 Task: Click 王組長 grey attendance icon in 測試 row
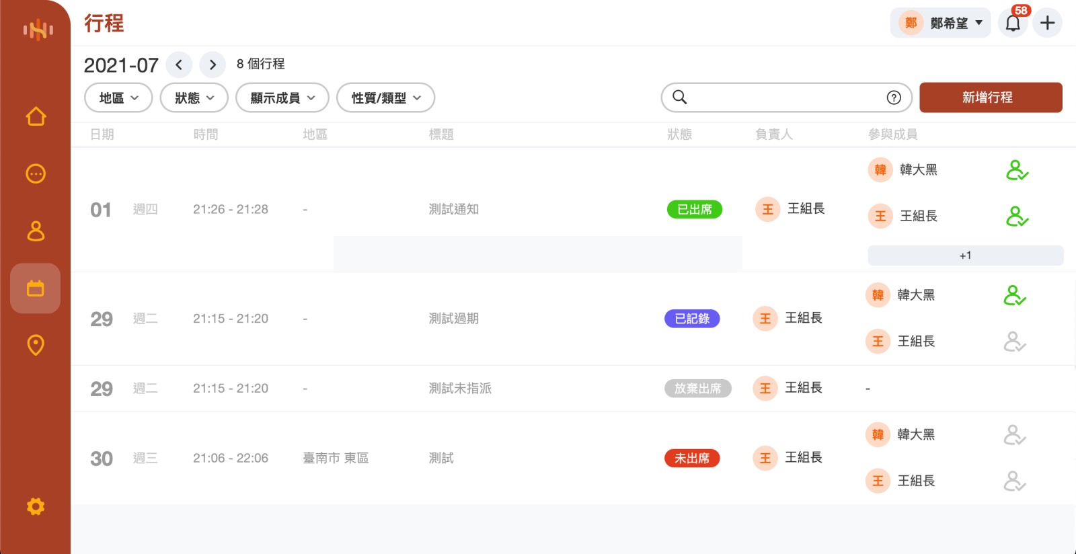pos(1015,481)
